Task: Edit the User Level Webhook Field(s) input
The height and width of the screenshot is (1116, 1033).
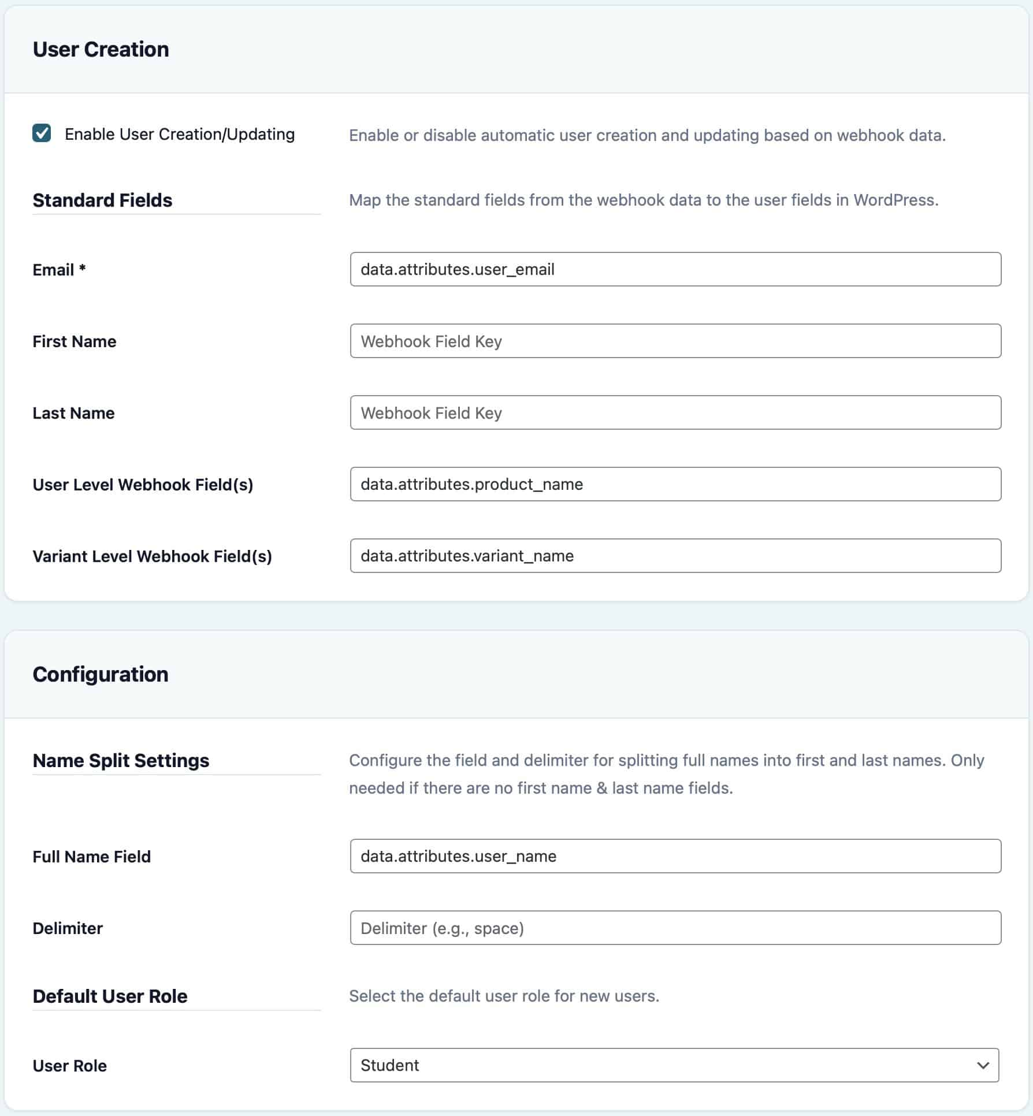Action: (675, 484)
